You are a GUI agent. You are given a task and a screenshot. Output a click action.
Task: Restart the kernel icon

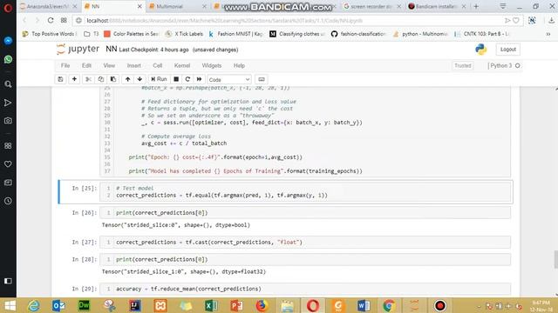click(x=187, y=79)
